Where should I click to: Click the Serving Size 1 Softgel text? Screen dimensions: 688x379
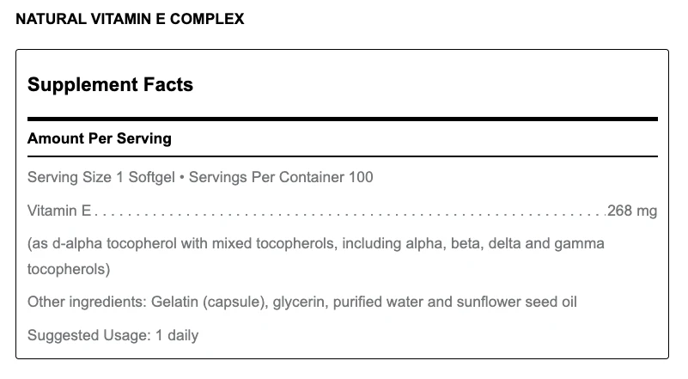pyautogui.click(x=100, y=177)
